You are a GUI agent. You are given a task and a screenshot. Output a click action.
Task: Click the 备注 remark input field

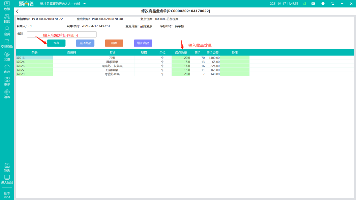(62, 34)
